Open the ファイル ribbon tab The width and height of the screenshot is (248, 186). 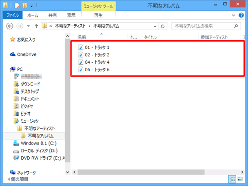(12, 15)
